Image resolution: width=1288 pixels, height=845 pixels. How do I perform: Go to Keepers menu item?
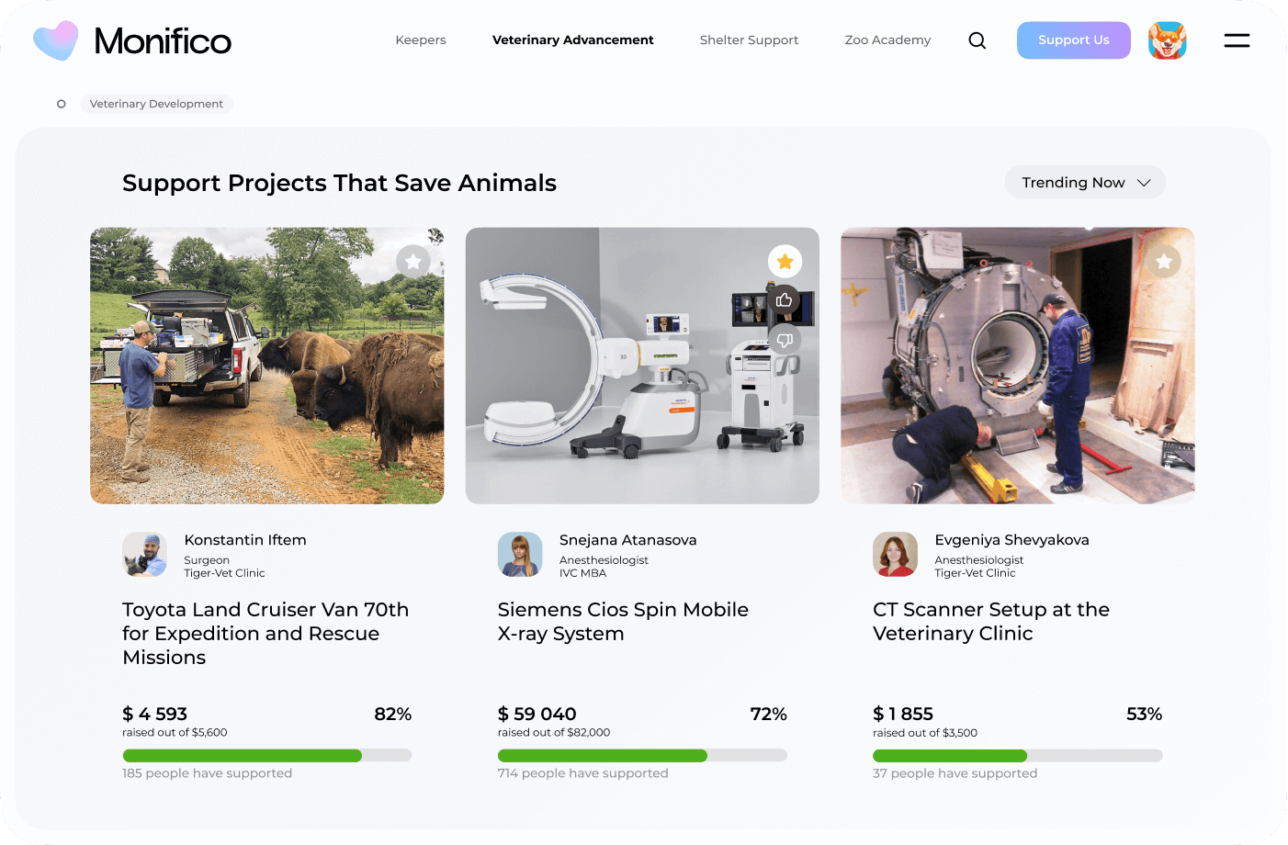click(x=421, y=40)
